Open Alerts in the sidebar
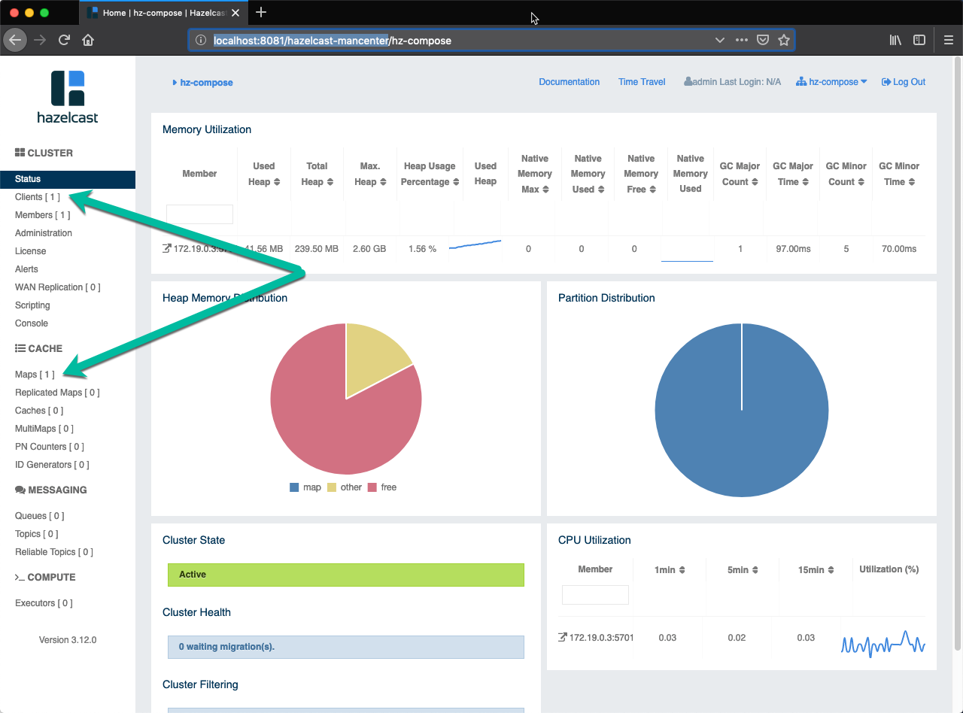963x713 pixels. tap(26, 269)
